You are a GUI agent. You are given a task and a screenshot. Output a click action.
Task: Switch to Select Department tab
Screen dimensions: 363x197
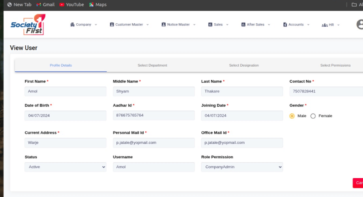coord(152,65)
